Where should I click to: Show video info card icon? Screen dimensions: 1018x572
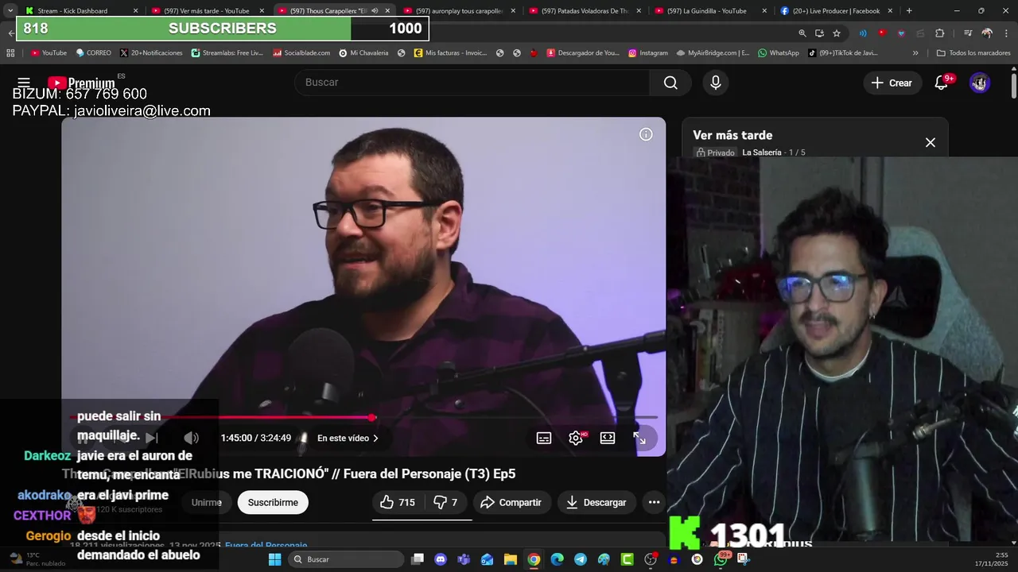[x=646, y=134]
